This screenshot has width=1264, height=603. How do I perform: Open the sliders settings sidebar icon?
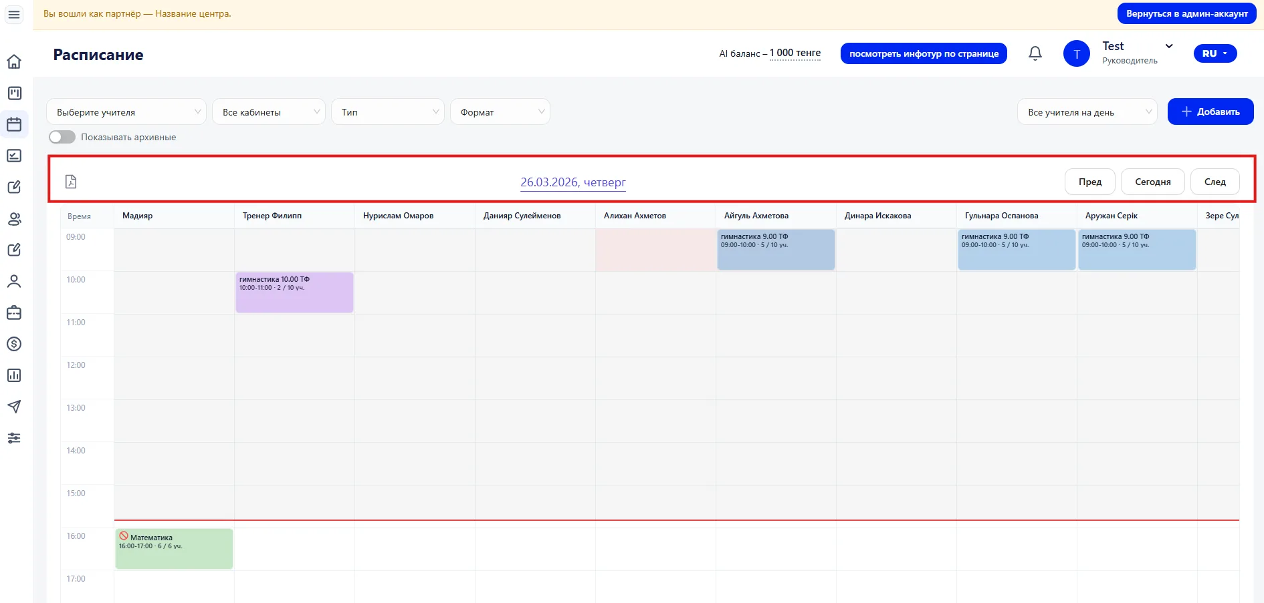click(14, 438)
